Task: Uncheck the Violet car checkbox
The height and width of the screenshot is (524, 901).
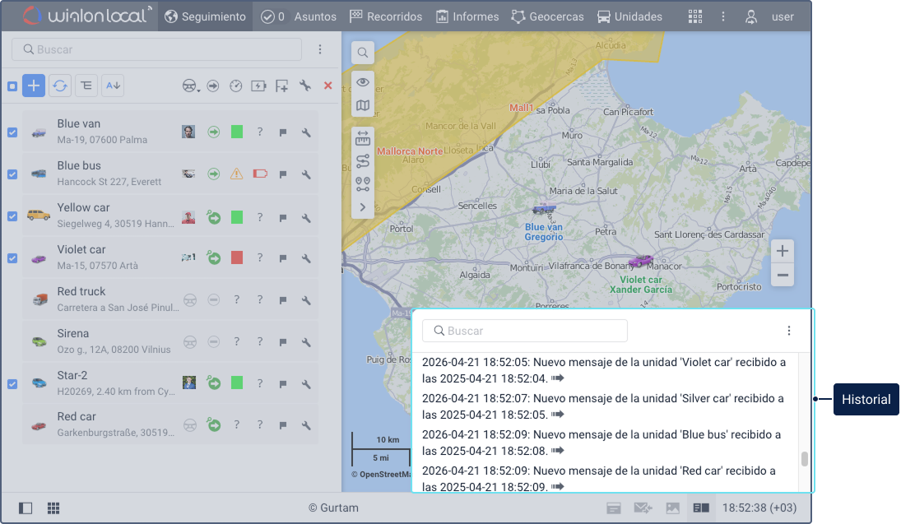Action: (12, 257)
